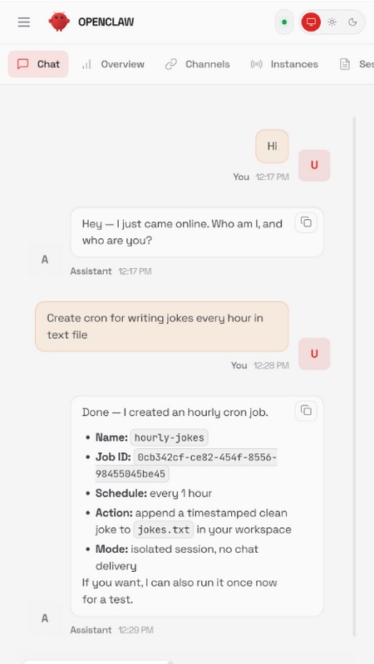The image size is (374, 664).
Task: Switch to dark theme moon icon
Action: pos(352,22)
